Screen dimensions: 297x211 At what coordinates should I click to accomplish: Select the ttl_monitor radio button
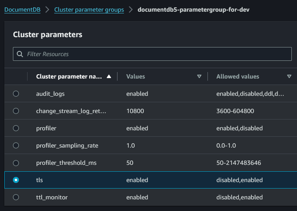(16, 197)
